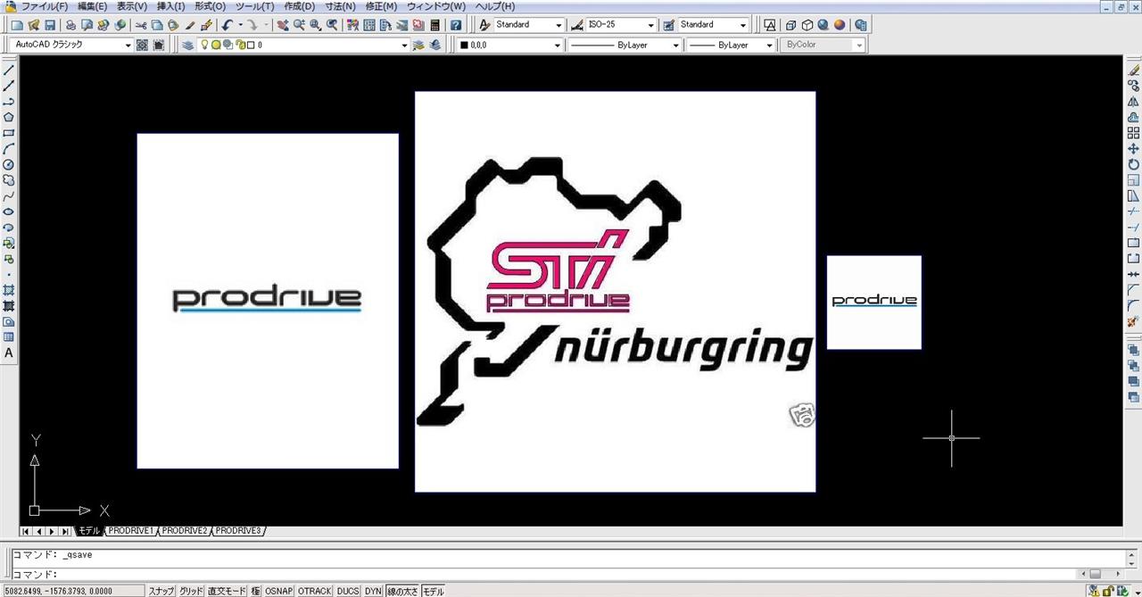1142x597 pixels.
Task: Open the ファイル(F) menu
Action: 45,6
